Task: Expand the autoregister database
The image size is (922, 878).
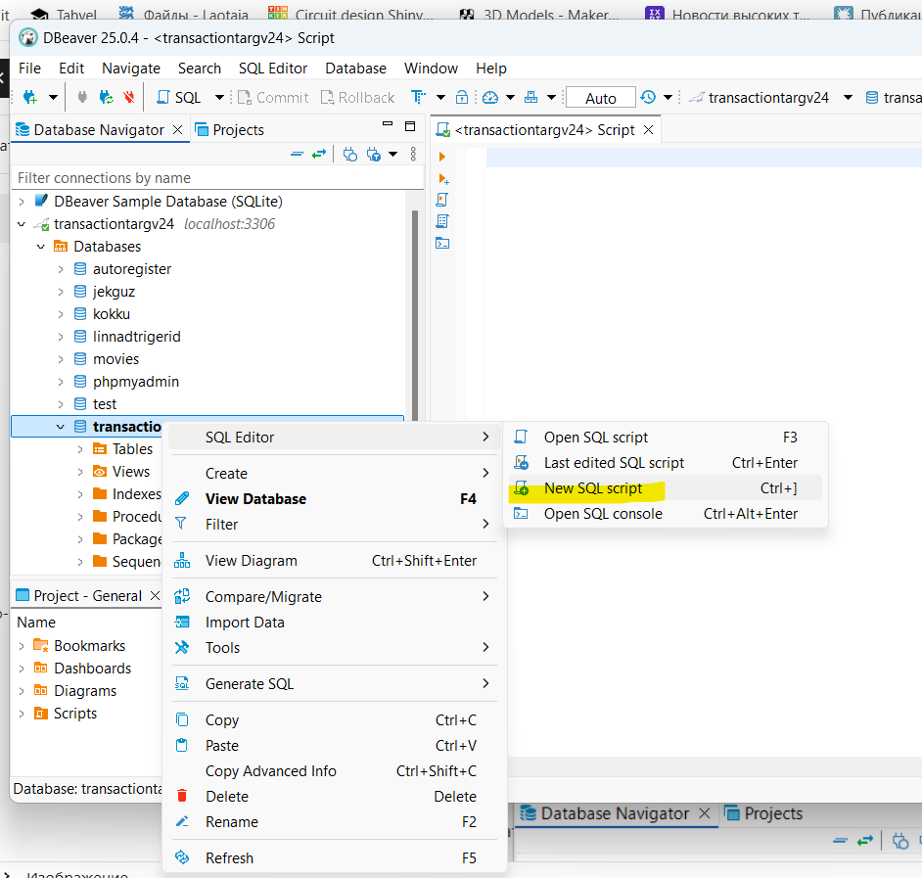Action: (61, 269)
